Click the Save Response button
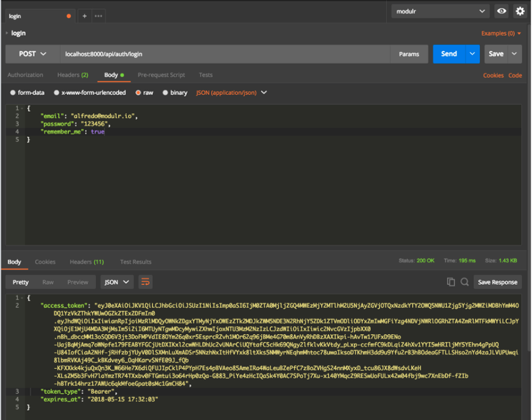This screenshot has height=420, width=532. [497, 282]
